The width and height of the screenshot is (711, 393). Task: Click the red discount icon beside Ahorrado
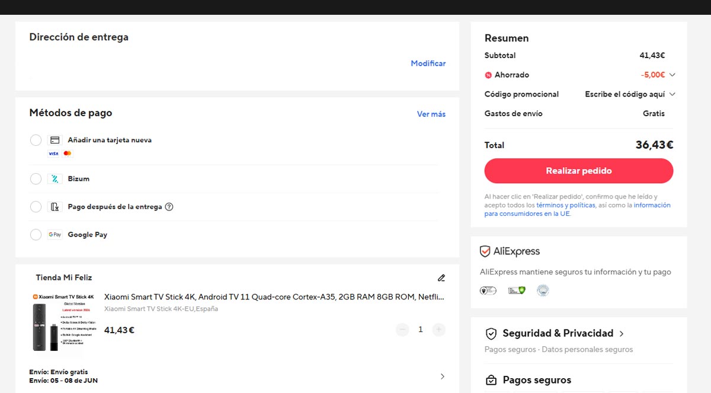tap(488, 75)
